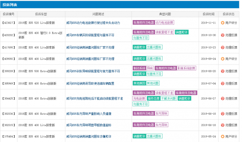The image size is (242, 142).
Task: Click the red status icon in row 399209
Action: pyautogui.click(x=222, y=71)
